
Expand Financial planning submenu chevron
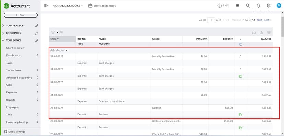pyautogui.click(x=37, y=122)
